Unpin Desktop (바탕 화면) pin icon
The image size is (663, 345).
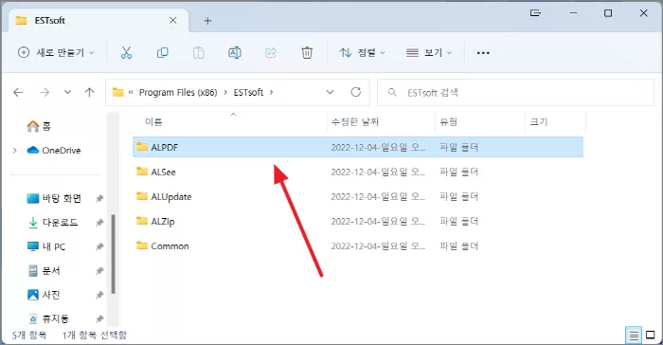[99, 198]
